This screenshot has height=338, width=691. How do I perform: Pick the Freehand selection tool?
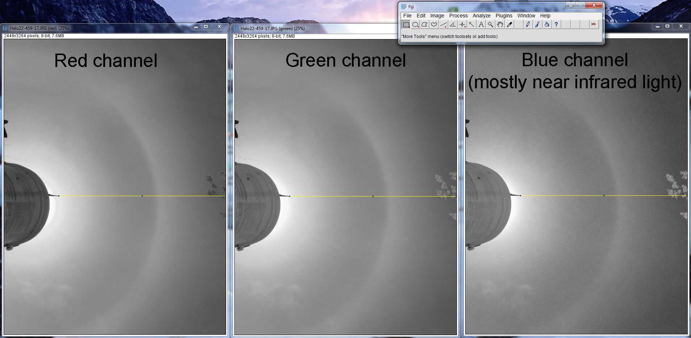434,25
